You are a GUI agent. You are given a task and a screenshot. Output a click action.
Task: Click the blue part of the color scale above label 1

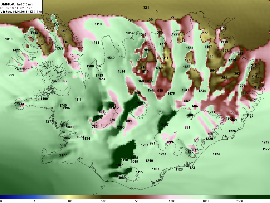point(35,197)
